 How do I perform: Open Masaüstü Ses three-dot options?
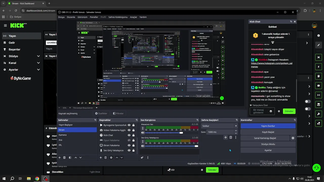point(143,128)
